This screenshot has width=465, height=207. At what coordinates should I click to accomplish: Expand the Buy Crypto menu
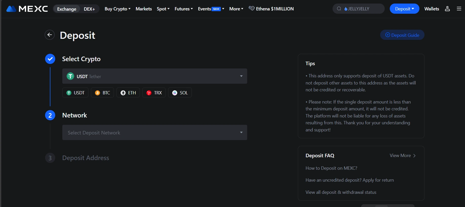(x=118, y=9)
